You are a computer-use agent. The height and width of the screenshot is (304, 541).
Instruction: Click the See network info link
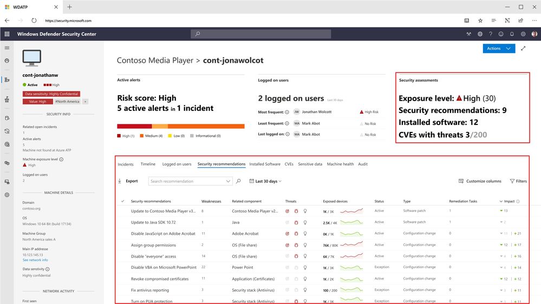35,260
